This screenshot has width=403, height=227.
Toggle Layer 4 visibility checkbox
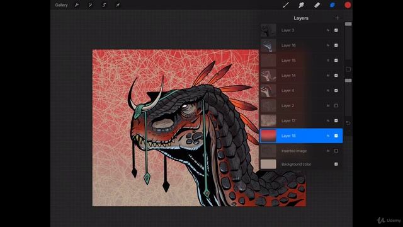click(x=336, y=91)
